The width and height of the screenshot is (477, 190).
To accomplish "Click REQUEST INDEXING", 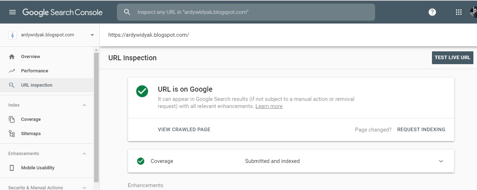I will click(x=421, y=129).
